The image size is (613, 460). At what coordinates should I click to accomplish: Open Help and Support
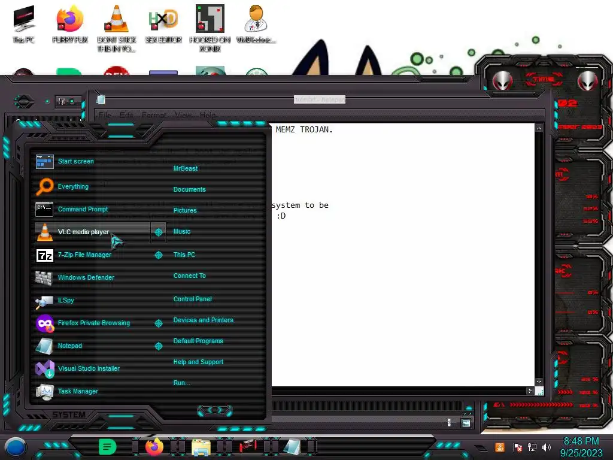pyautogui.click(x=198, y=362)
